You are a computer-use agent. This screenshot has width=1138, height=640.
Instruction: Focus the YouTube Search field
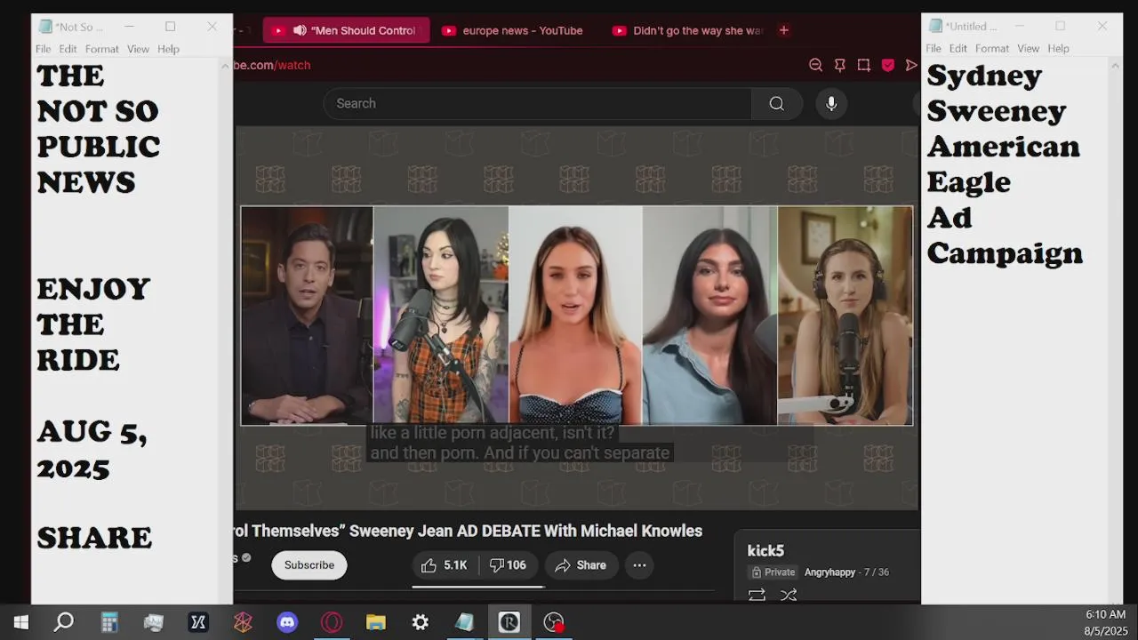click(x=538, y=103)
